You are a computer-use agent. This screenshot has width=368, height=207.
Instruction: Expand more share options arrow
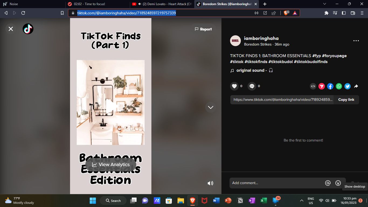coord(356,86)
